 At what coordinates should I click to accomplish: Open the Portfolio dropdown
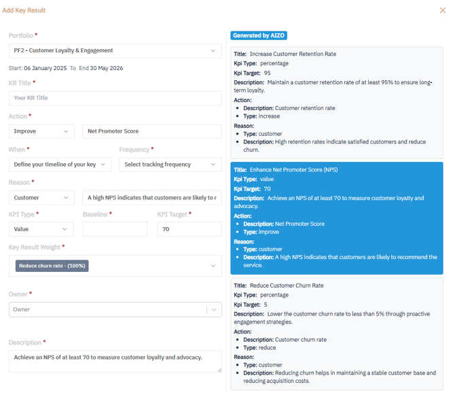point(115,50)
